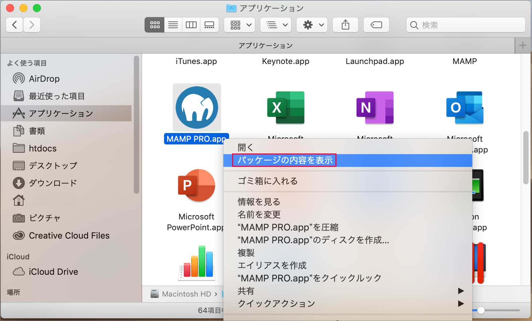Go back with the left chevron button

coord(14,25)
